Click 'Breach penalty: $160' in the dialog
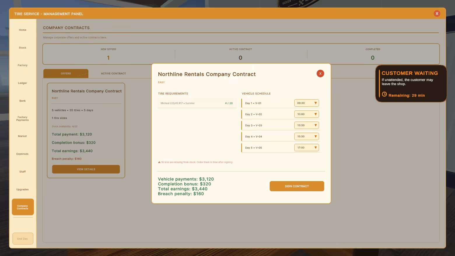455x256 pixels. [x=181, y=194]
